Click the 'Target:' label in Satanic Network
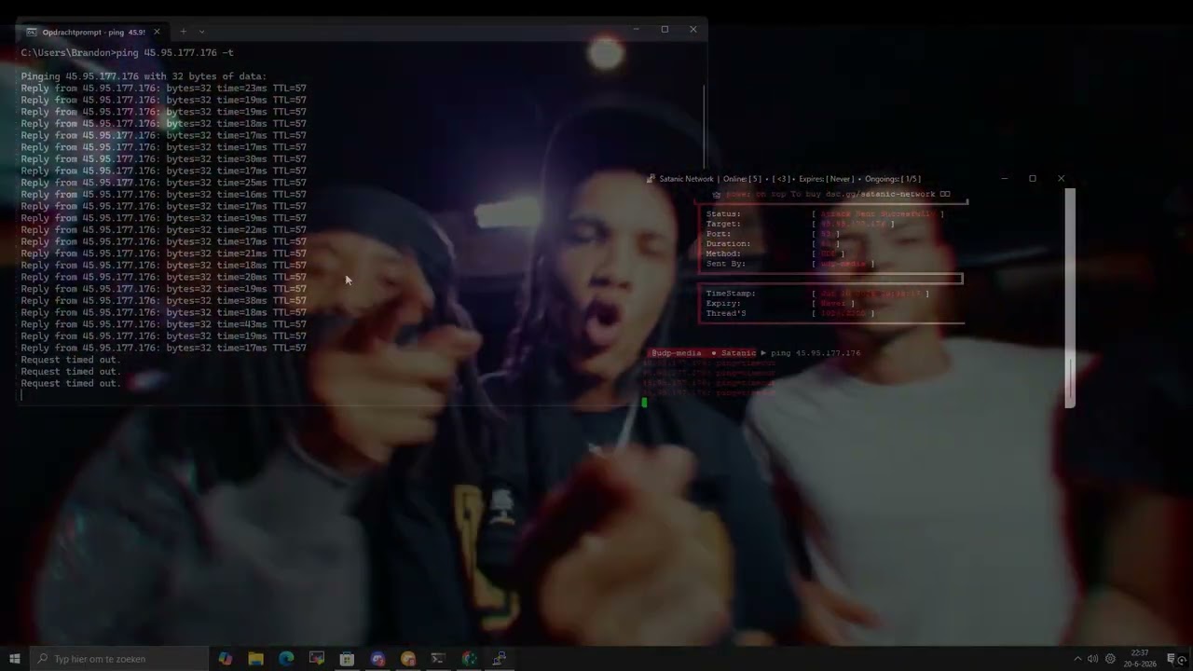This screenshot has height=671, width=1193. coord(723,224)
